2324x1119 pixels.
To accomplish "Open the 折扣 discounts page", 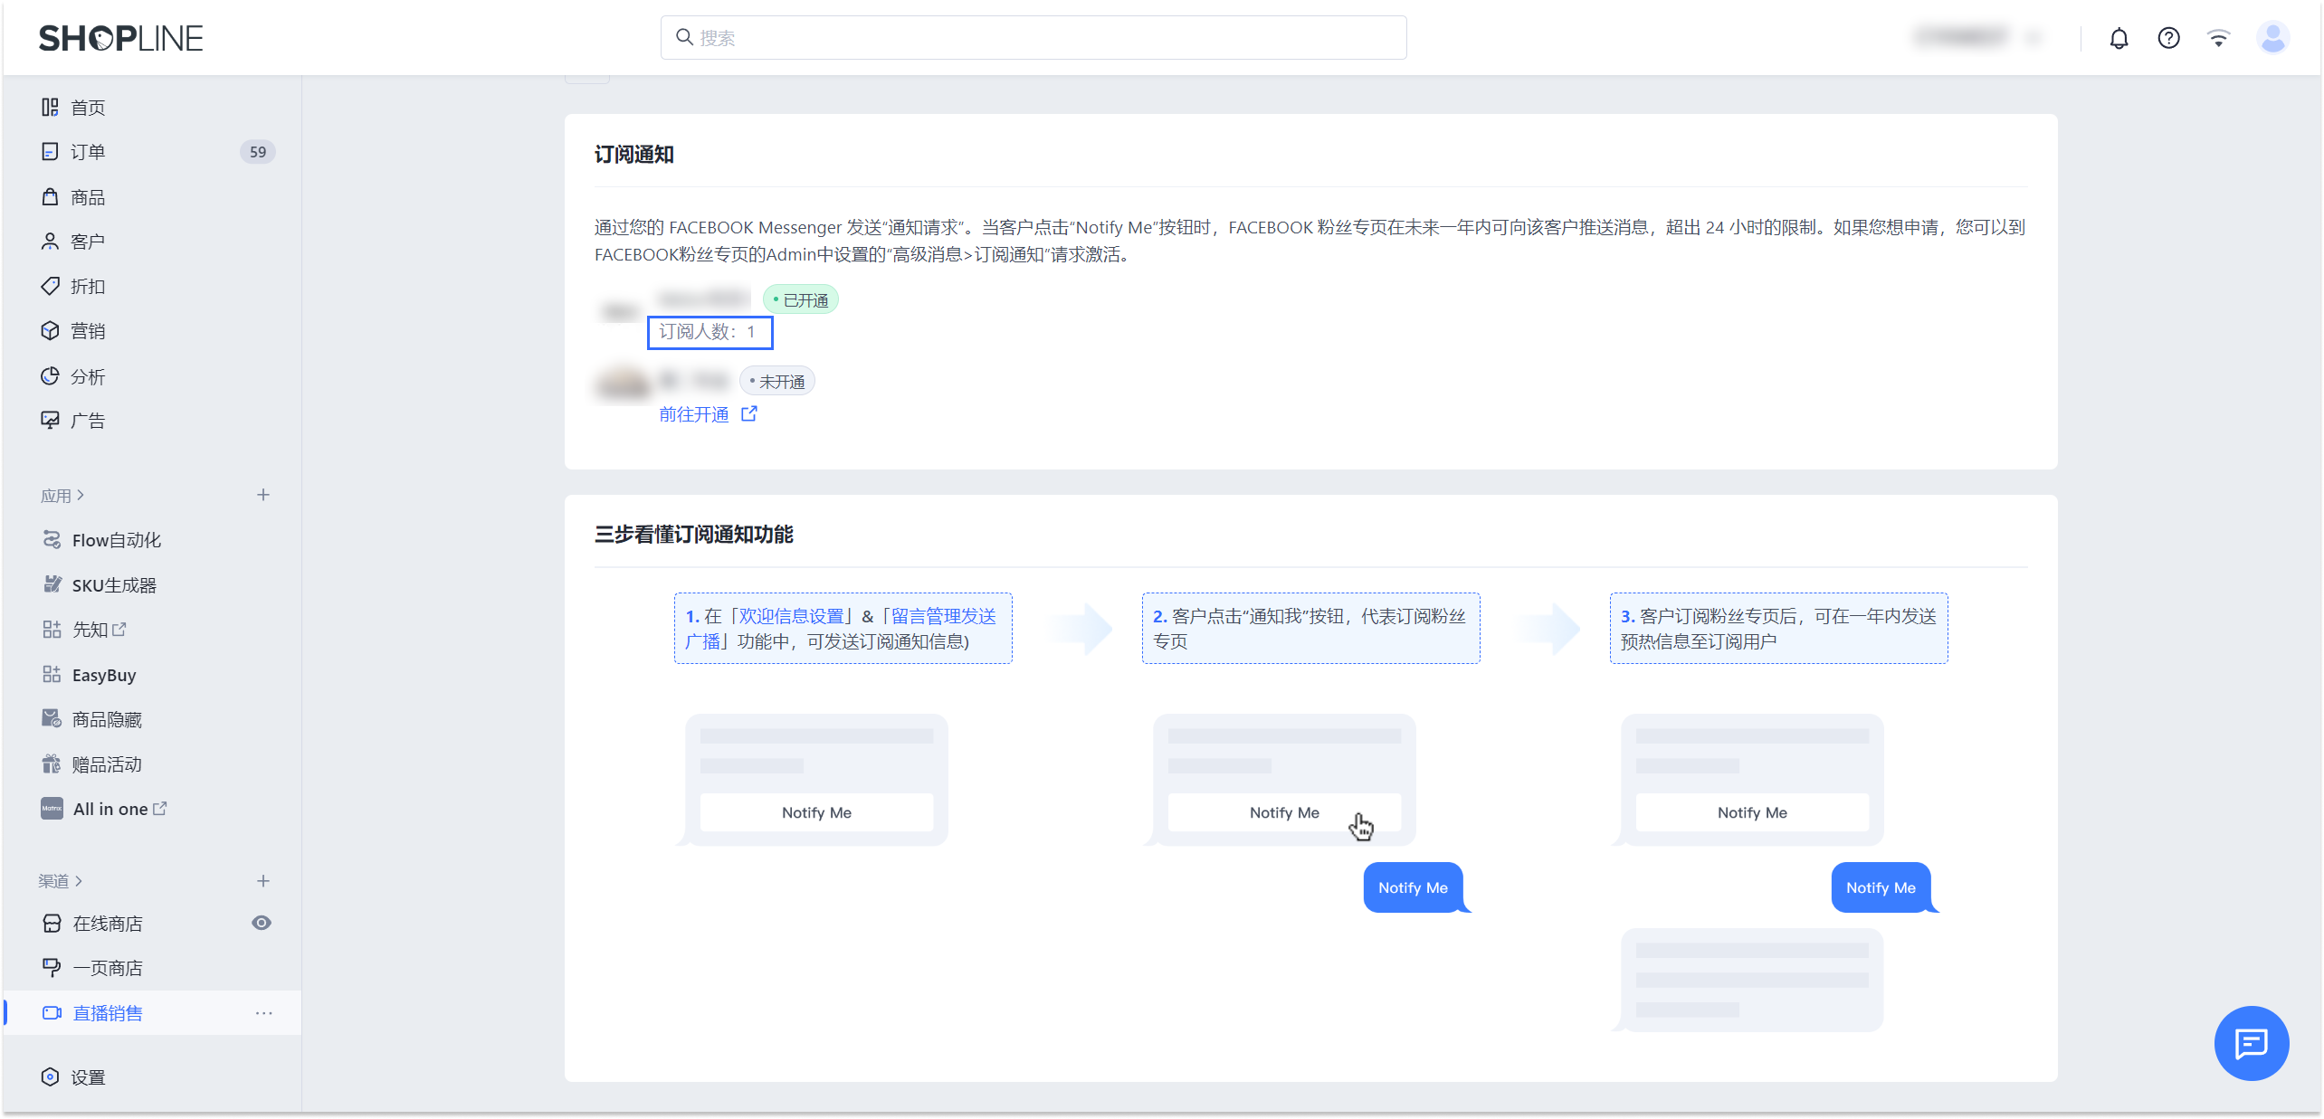I will (x=89, y=286).
